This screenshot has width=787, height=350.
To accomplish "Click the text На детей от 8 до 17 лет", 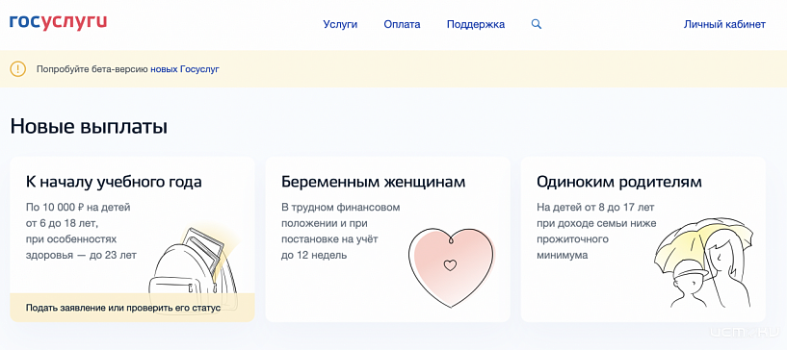I will 595,207.
